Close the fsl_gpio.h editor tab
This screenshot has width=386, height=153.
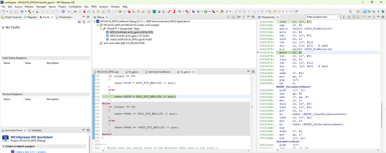click(x=193, y=72)
